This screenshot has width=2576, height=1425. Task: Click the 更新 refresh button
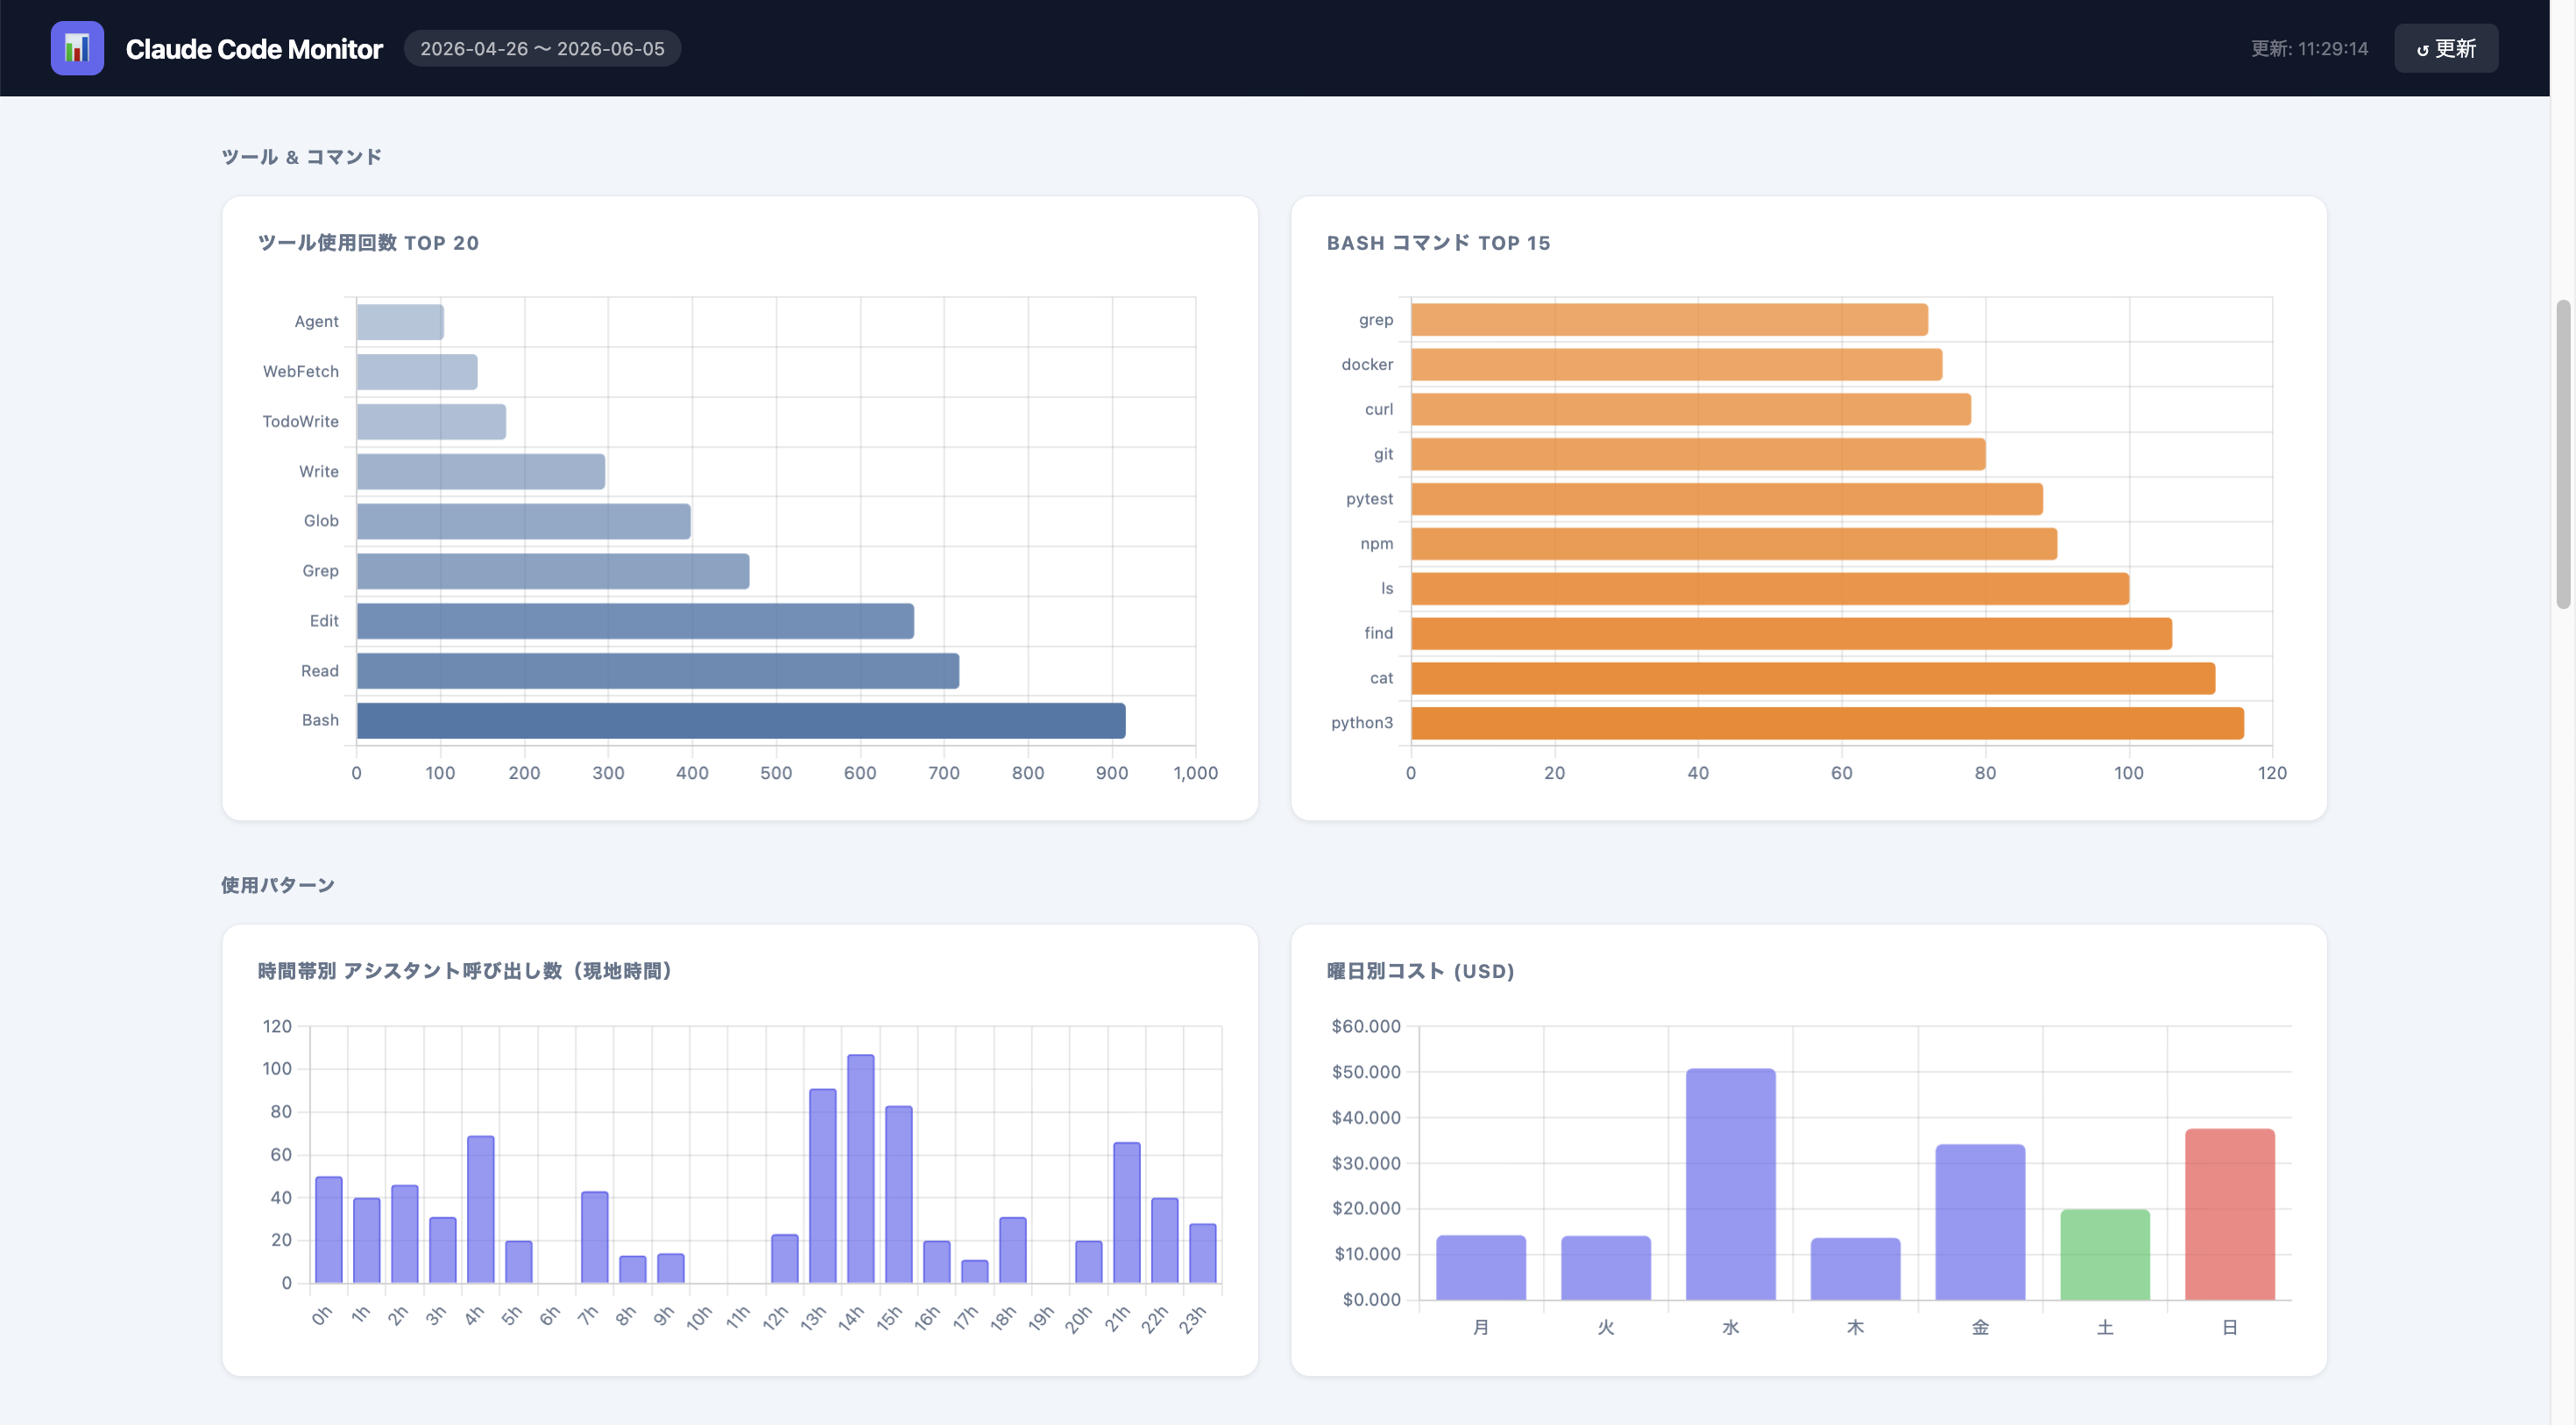2445,48
